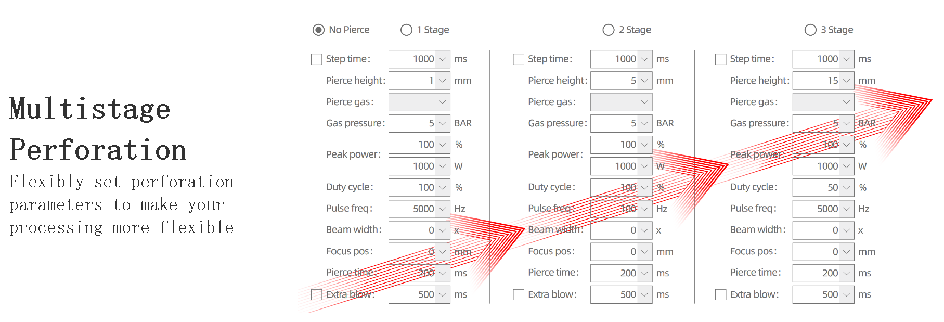This screenshot has height=322, width=944.
Task: Switch to 3 Stage piercing
Action: 810,30
